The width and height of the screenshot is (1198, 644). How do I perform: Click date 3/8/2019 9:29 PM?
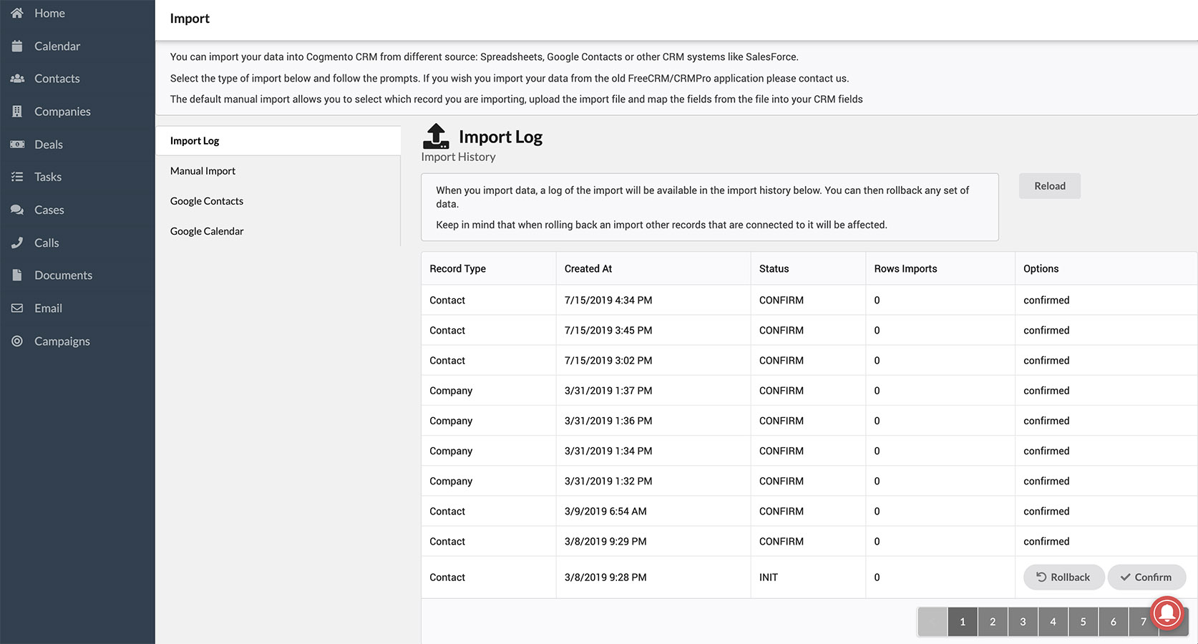tap(605, 542)
